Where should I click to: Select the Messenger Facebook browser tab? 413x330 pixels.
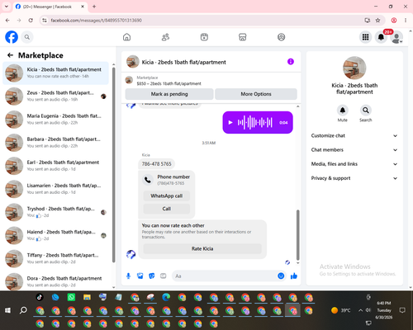tap(50, 7)
